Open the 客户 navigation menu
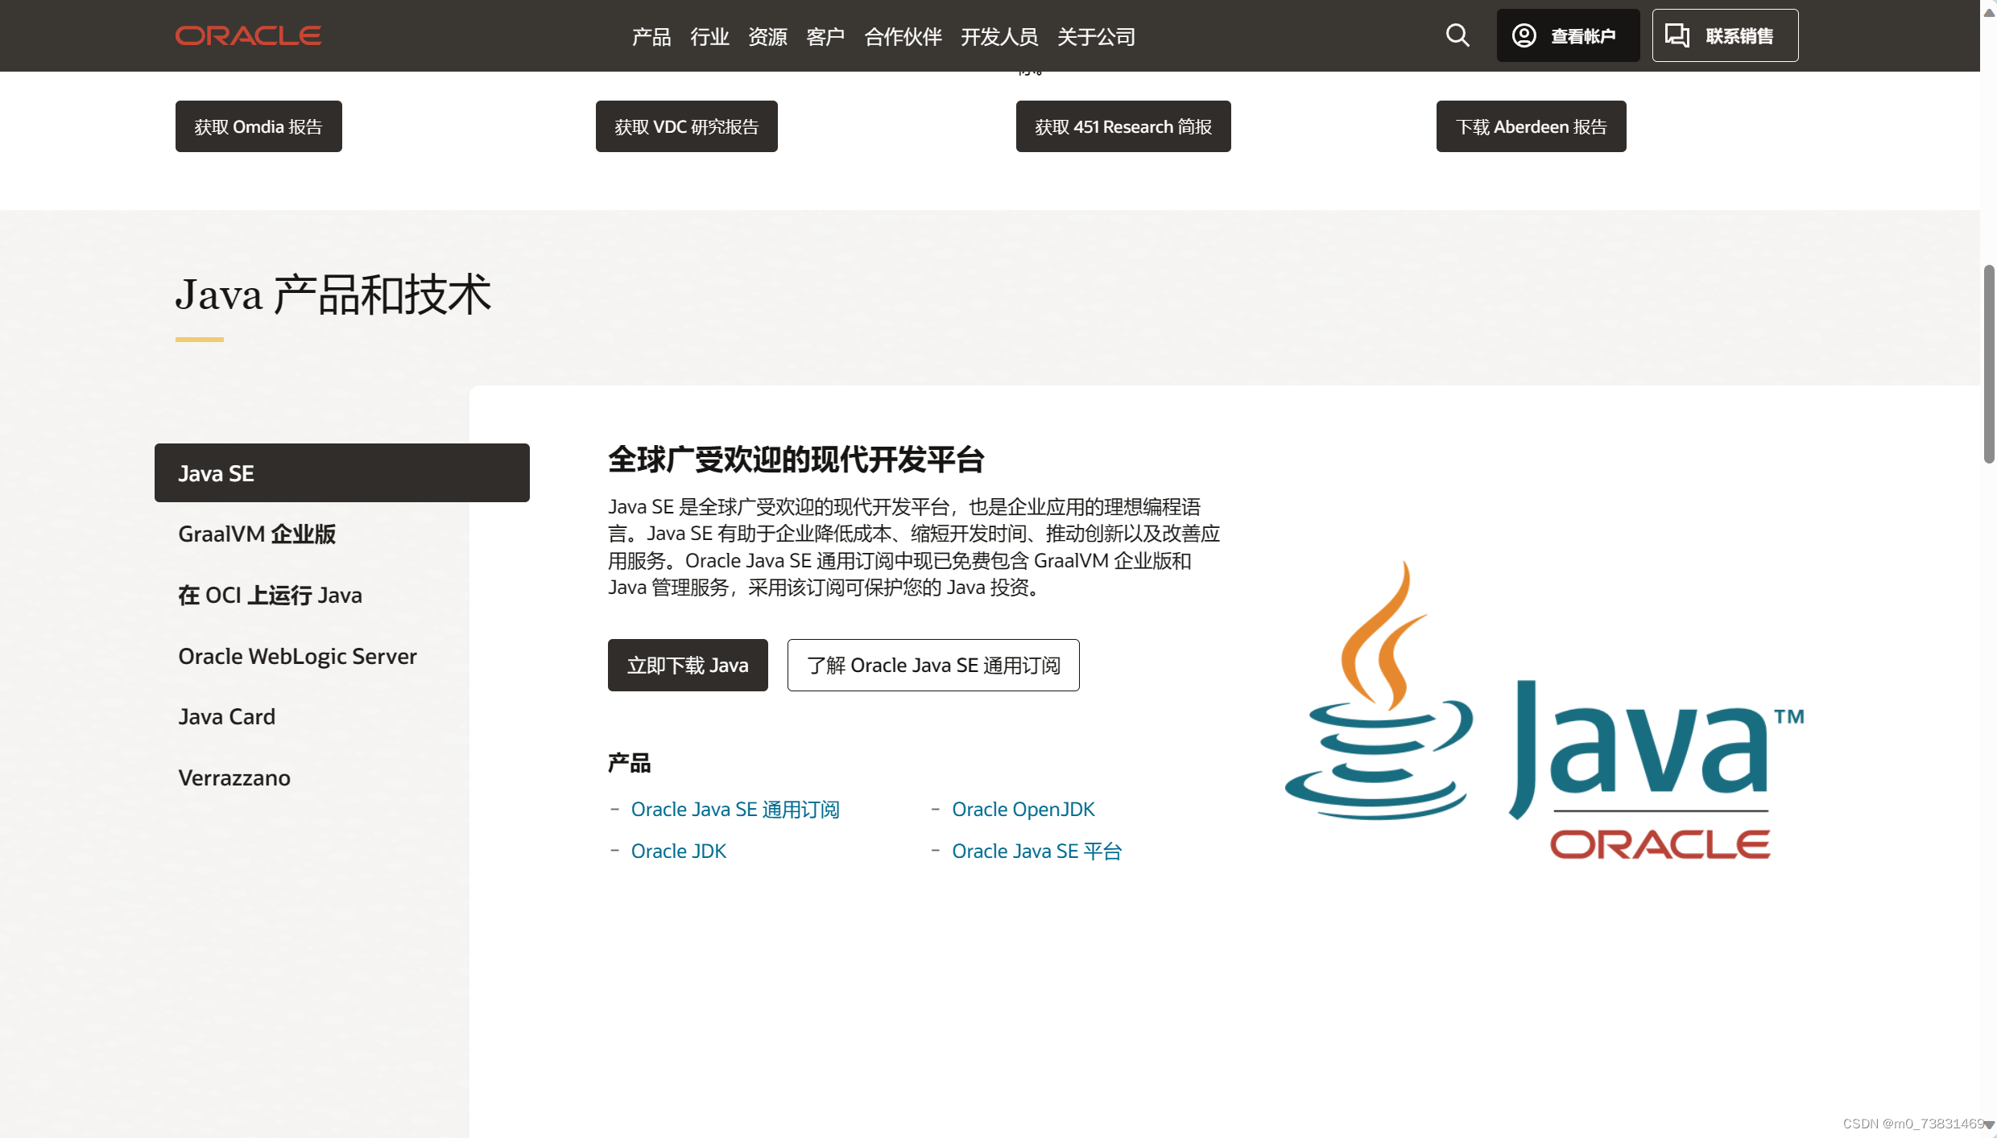This screenshot has width=1997, height=1138. pyautogui.click(x=825, y=36)
